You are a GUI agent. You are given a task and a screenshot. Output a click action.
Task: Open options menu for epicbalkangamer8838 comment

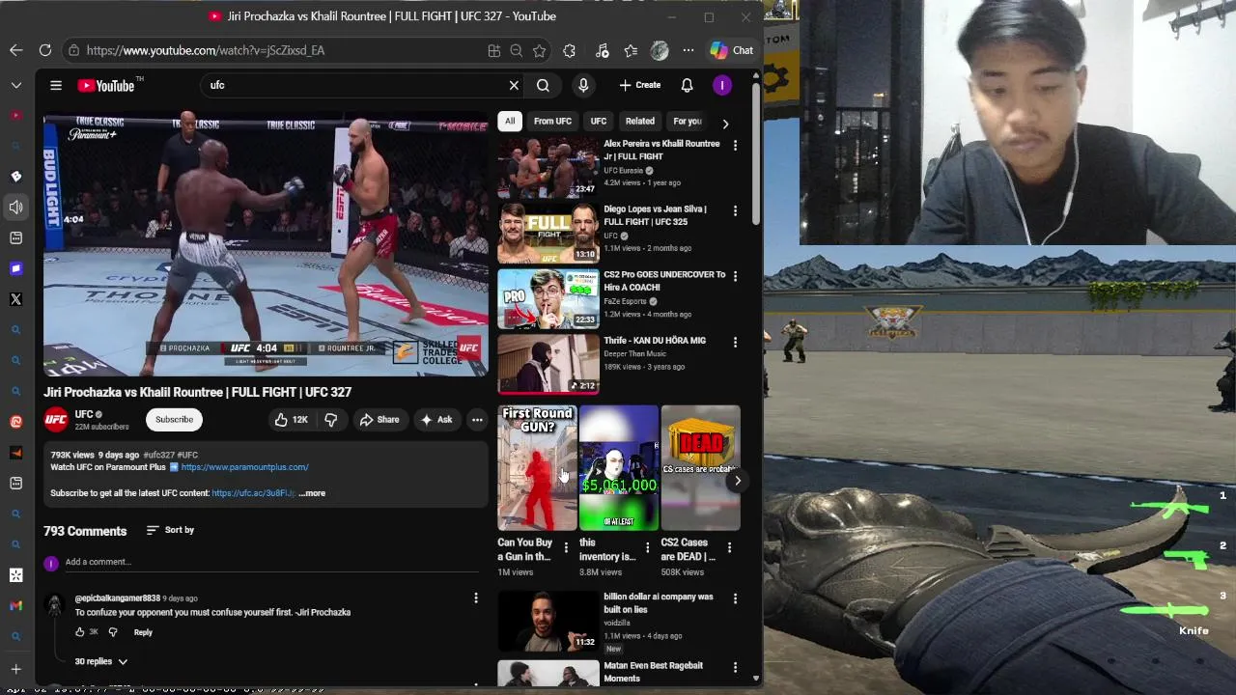click(x=475, y=598)
